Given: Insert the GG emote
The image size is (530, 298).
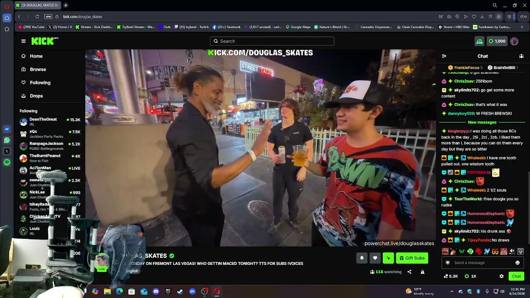Looking at the screenshot, I should [495, 251].
